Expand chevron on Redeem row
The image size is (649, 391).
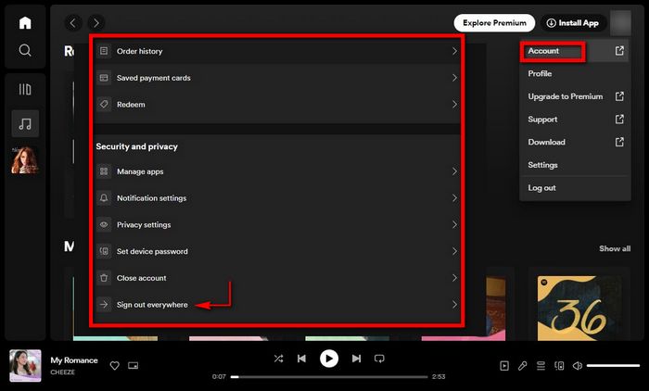tap(454, 105)
